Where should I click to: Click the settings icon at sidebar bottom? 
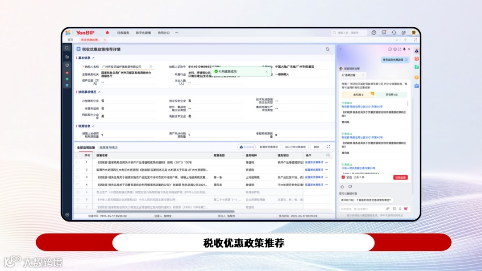pyautogui.click(x=67, y=214)
